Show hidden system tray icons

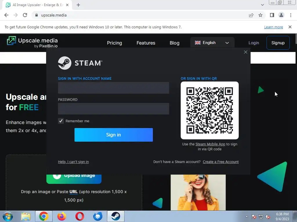(x=247, y=217)
